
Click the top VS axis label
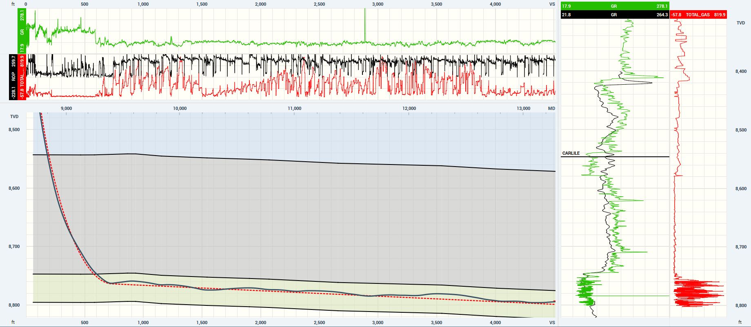[552, 4]
